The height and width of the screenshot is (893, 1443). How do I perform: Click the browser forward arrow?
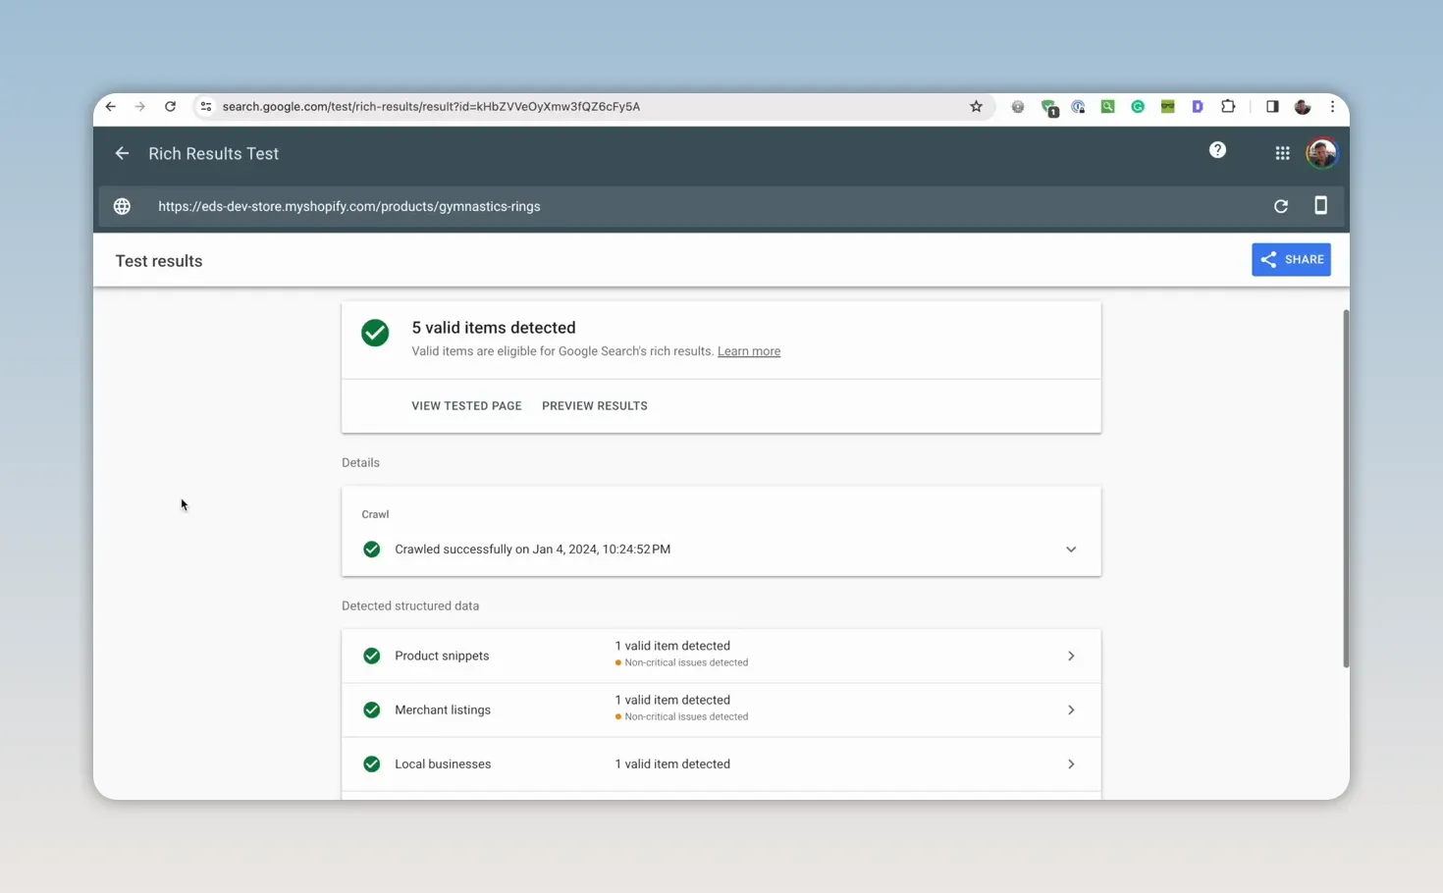tap(140, 107)
